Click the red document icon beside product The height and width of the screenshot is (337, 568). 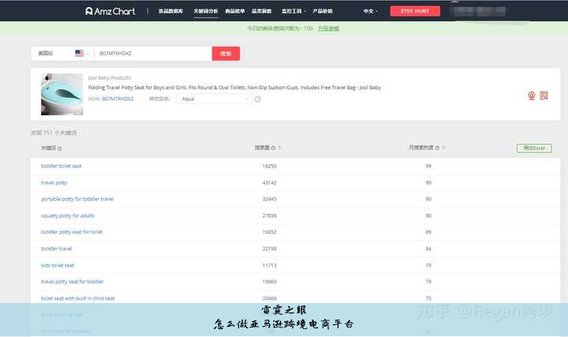[x=544, y=95]
